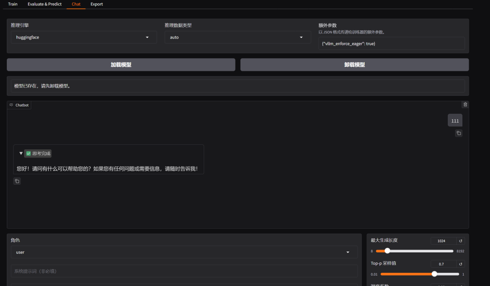Click the Top-p 采样值 slider handle
490x286 pixels.
434,274
